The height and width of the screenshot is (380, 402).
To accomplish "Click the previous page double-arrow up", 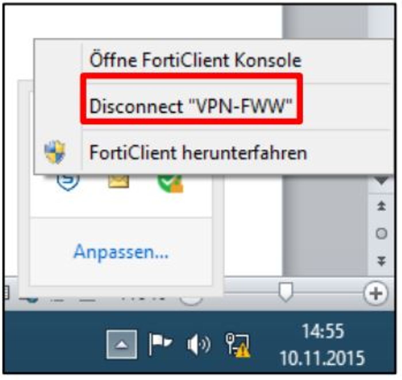I will click(x=381, y=206).
